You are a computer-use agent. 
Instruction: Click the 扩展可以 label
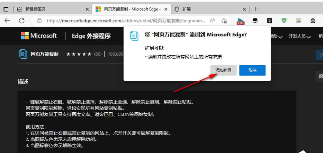(155, 48)
